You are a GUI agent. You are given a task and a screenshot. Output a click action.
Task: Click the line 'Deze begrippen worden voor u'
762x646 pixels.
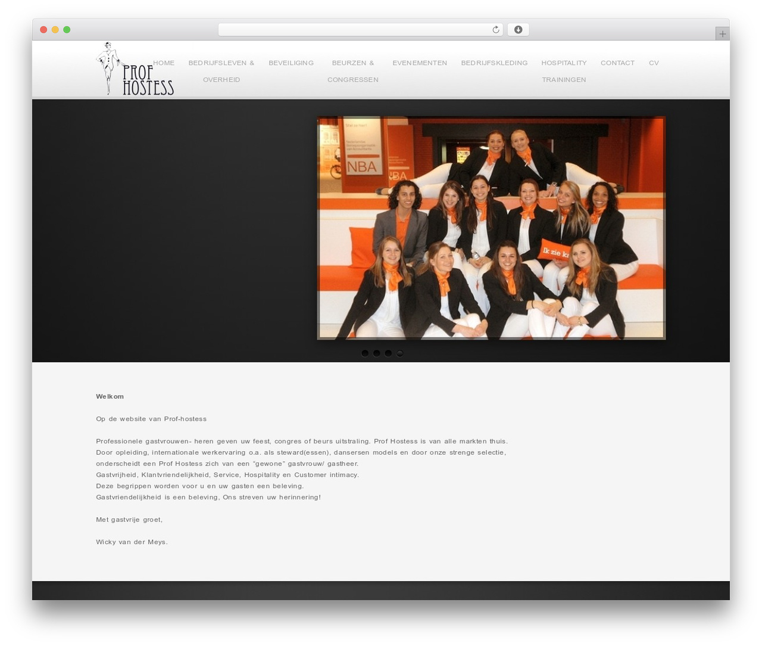tap(200, 486)
